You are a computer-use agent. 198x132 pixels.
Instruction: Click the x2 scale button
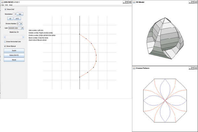[10, 19]
